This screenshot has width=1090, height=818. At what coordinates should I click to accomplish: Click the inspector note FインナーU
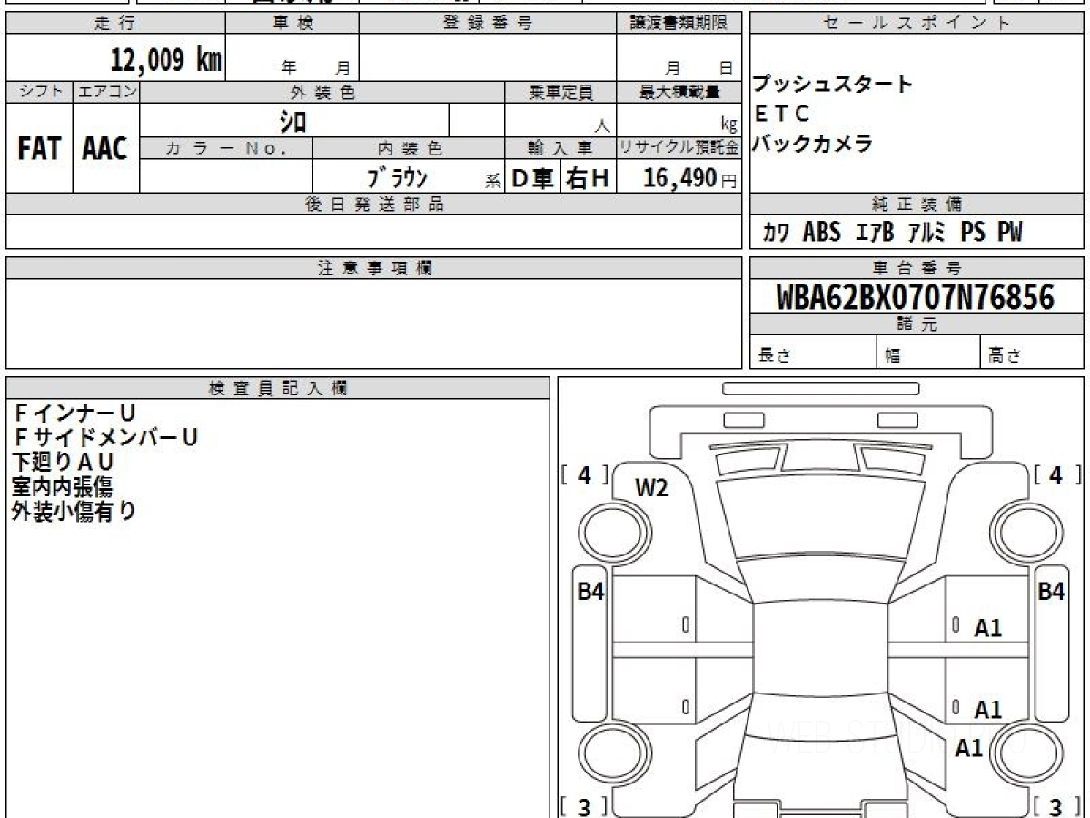73,414
